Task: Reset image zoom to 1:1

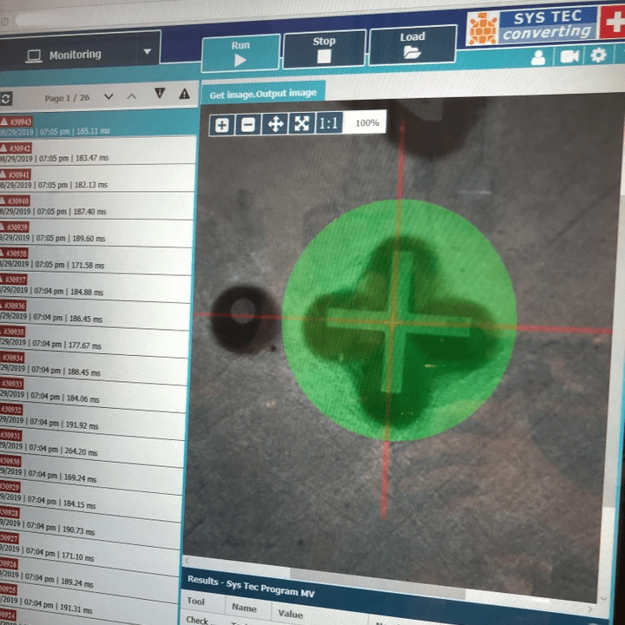Action: pos(328,123)
